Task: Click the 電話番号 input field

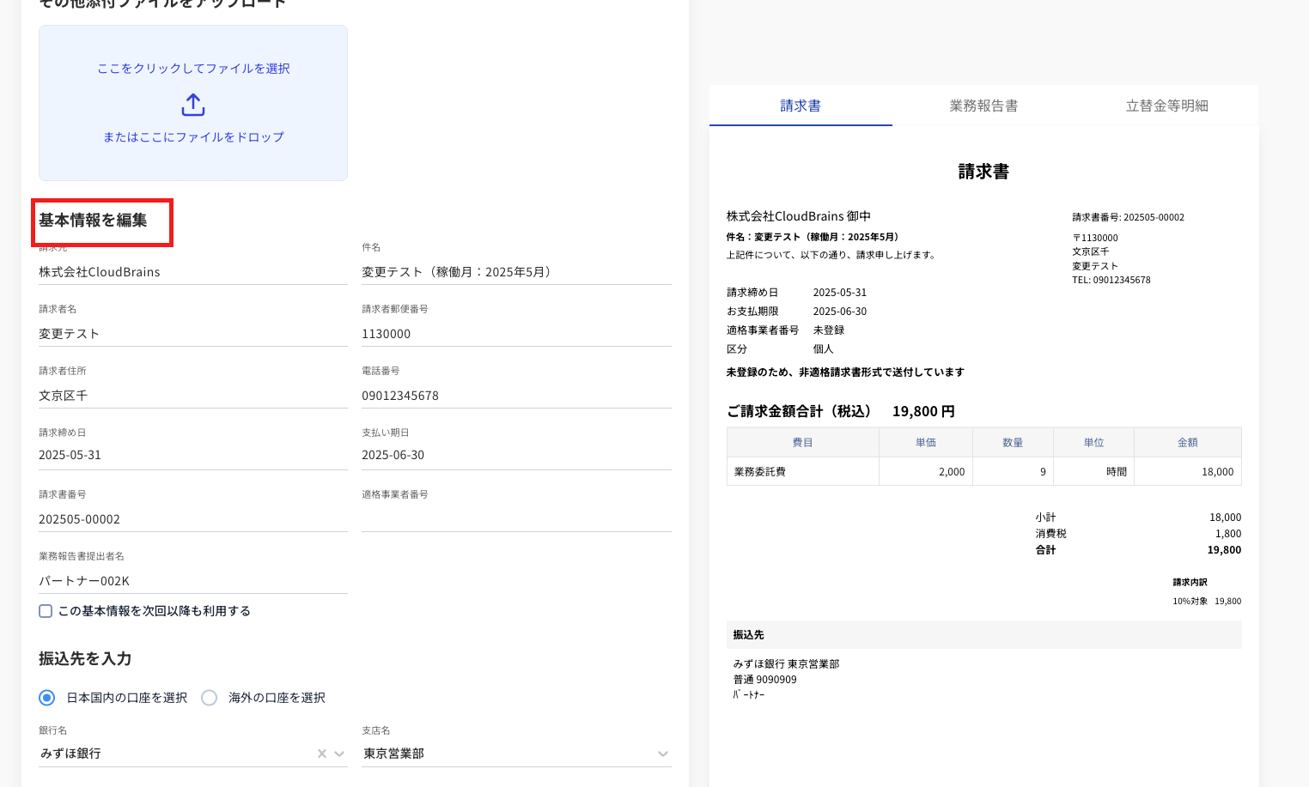Action: pos(515,396)
